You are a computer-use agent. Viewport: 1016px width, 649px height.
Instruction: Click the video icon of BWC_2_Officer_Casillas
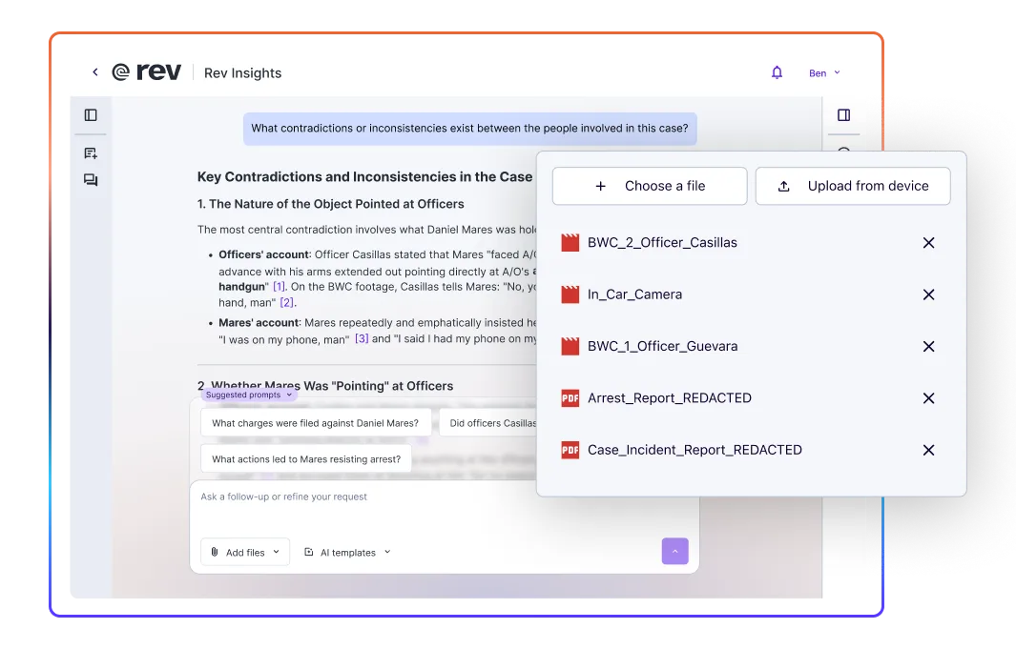[570, 243]
